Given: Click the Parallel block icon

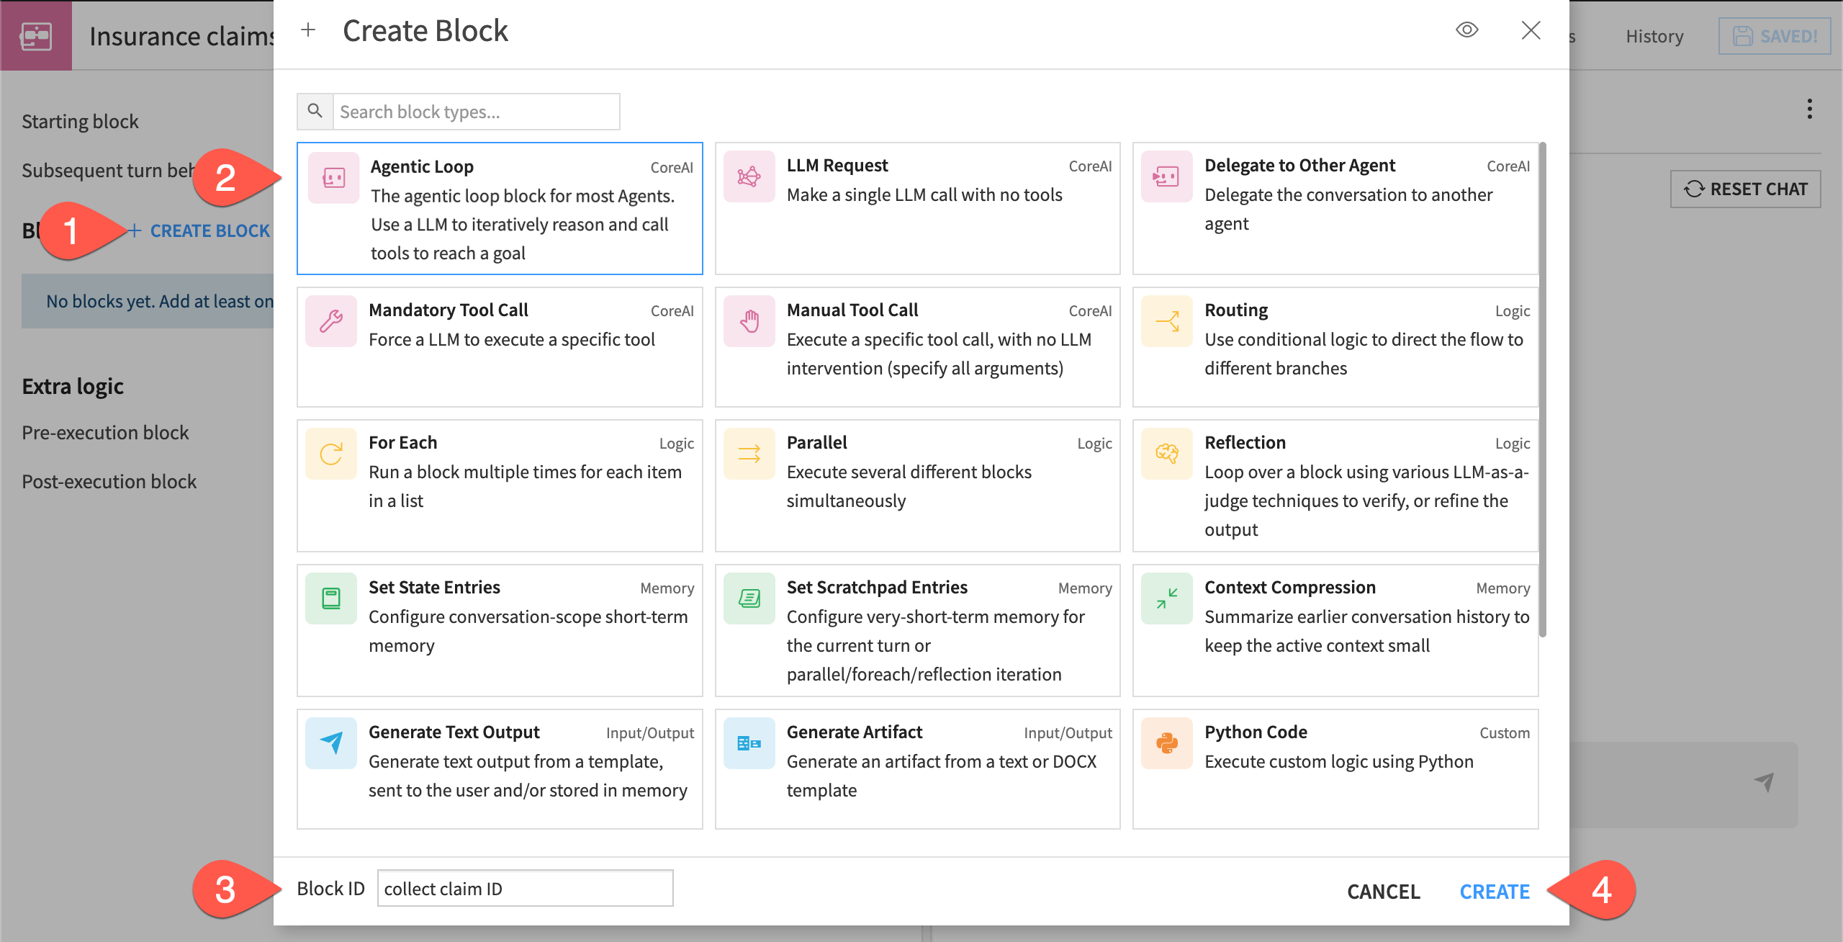Looking at the screenshot, I should tap(749, 454).
